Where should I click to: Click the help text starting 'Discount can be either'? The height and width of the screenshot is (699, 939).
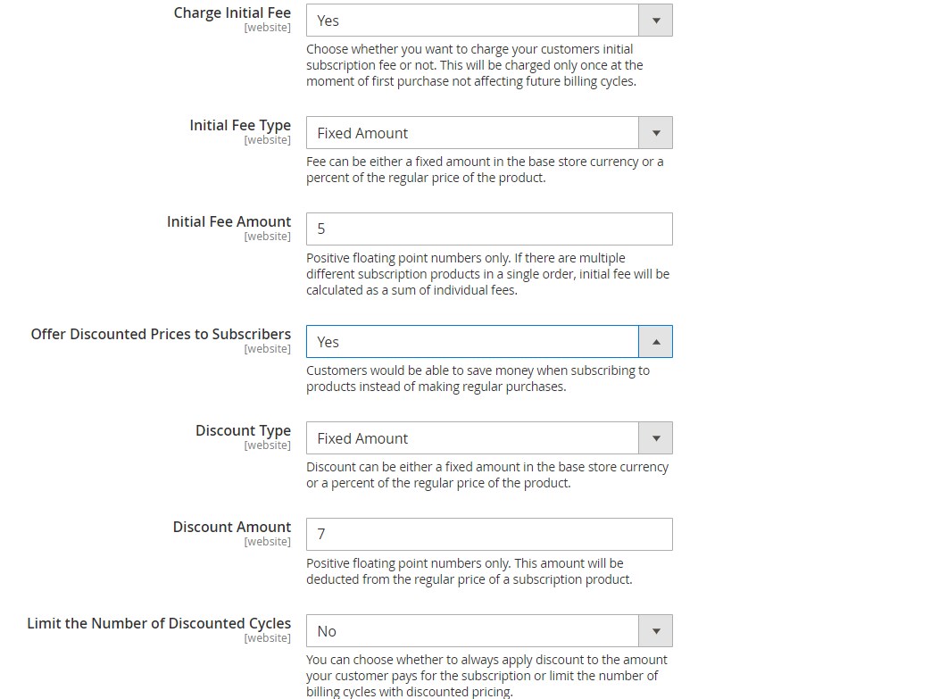click(487, 475)
